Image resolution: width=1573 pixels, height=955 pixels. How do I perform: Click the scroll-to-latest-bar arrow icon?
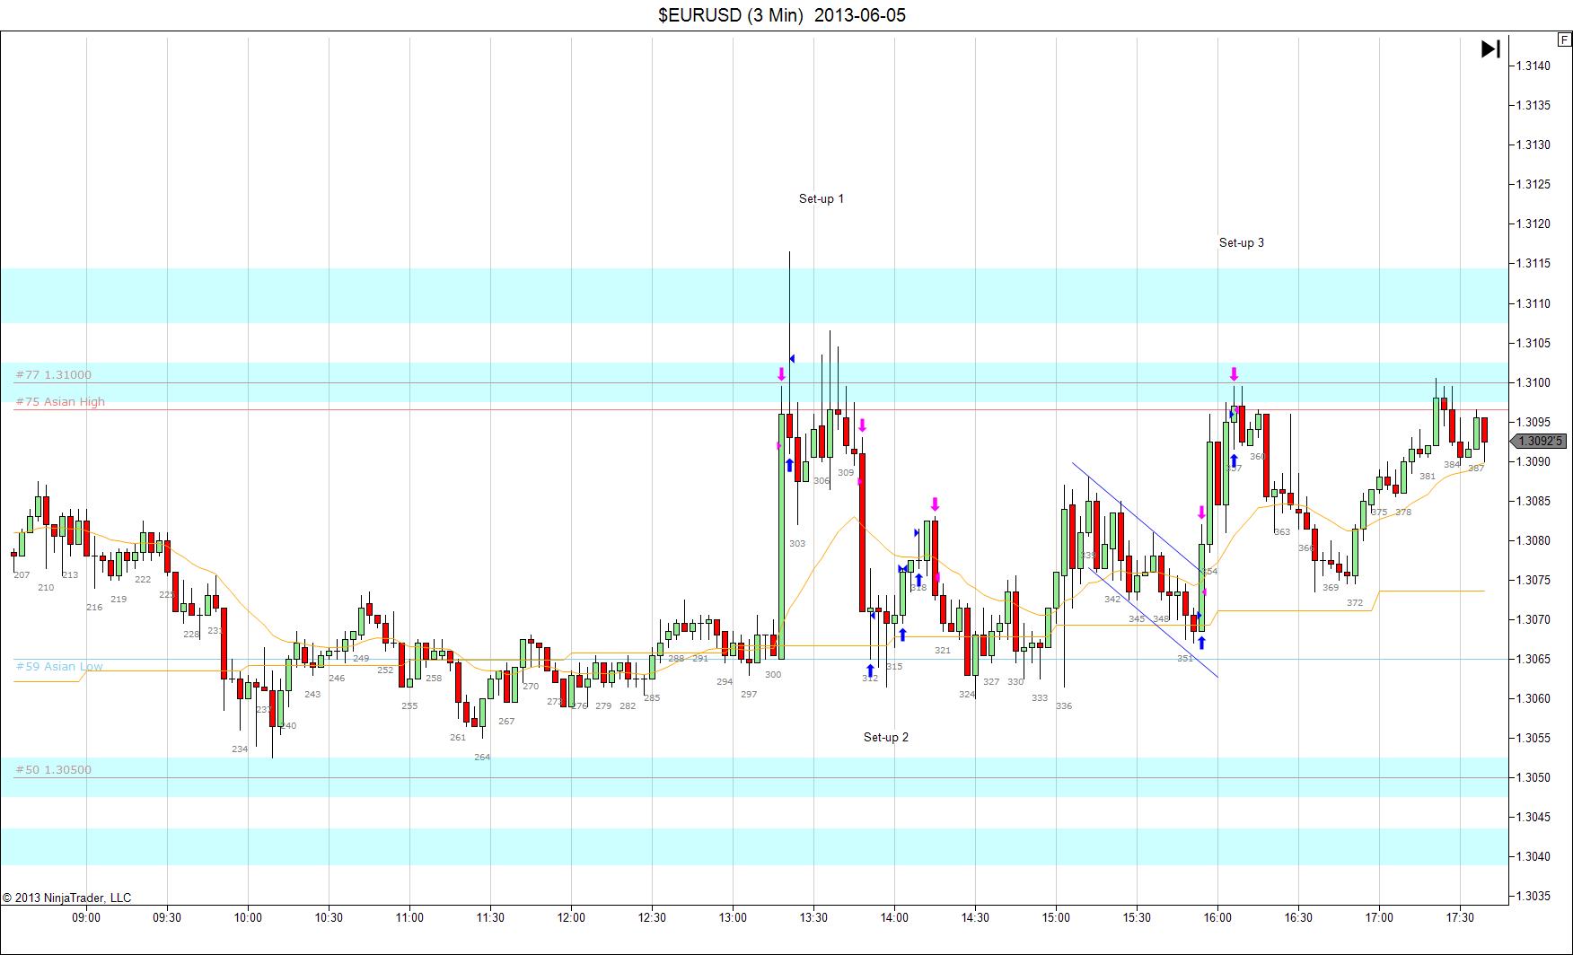tap(1490, 49)
